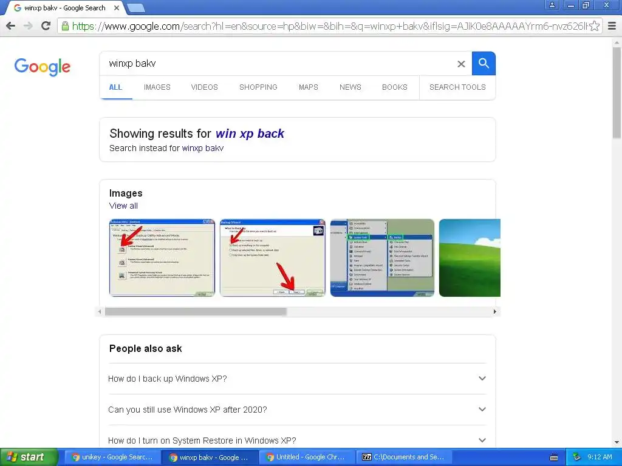Click the page vertical scrollbar up arrow
Image resolution: width=622 pixels, height=466 pixels.
(617, 42)
